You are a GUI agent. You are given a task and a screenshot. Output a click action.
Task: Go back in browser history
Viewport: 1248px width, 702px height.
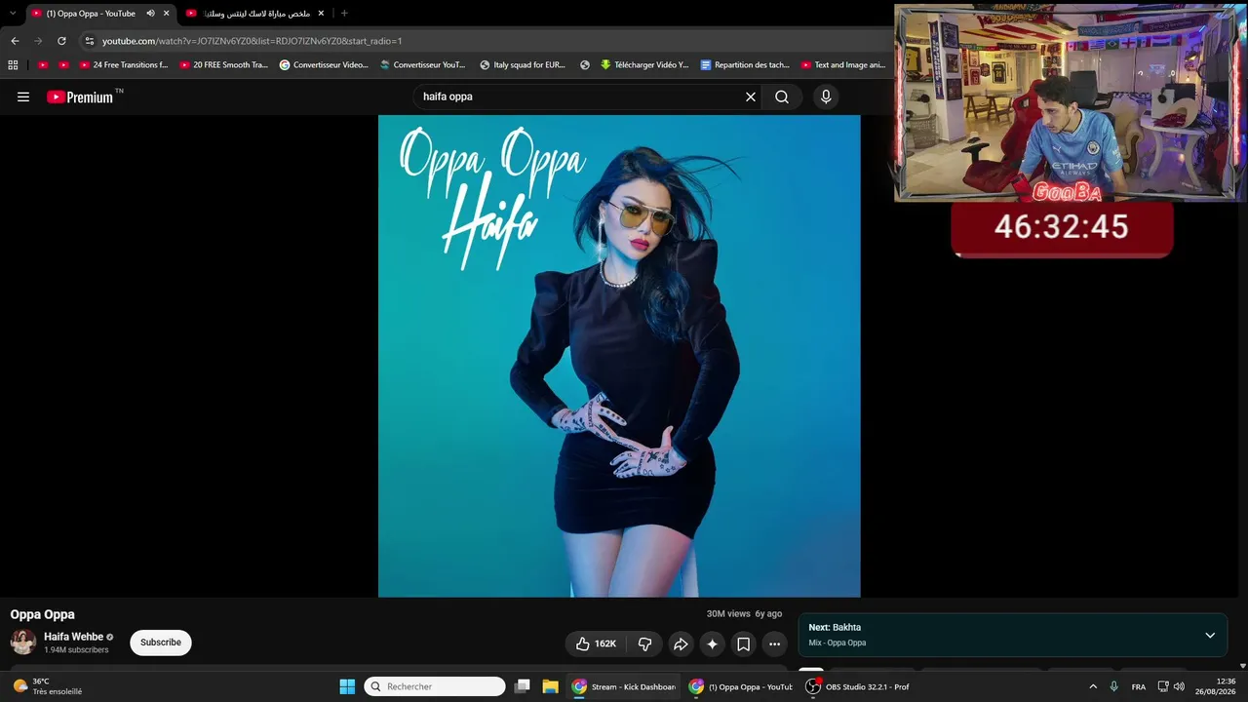(x=15, y=41)
